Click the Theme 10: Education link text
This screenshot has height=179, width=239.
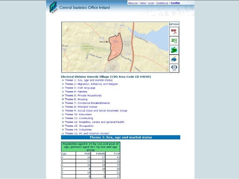[x=78, y=114]
